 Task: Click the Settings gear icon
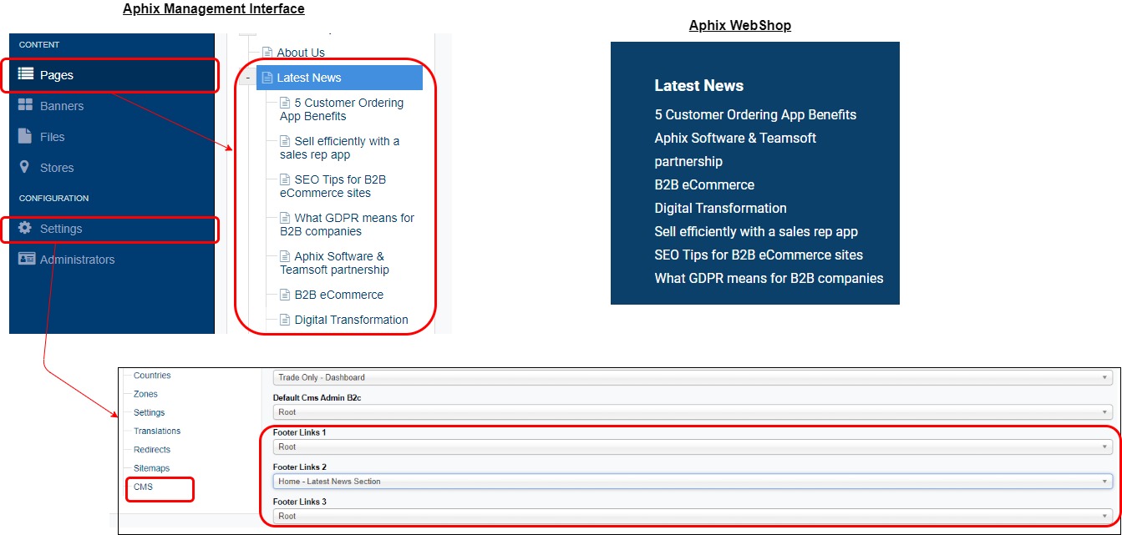(x=25, y=229)
